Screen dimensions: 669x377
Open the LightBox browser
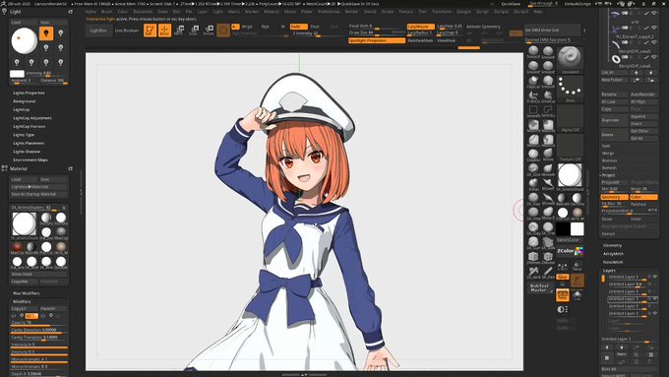click(98, 31)
